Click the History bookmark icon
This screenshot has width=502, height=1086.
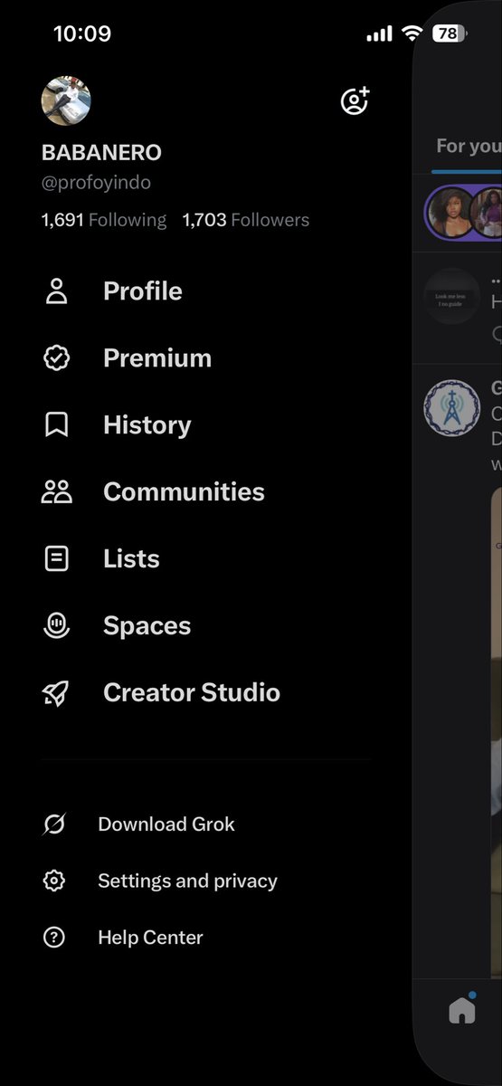56,425
